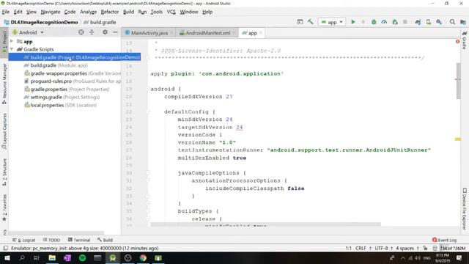The width and height of the screenshot is (469, 264).
Task: Fold the javaCompileOptions block gutter marker
Action: click(148, 173)
